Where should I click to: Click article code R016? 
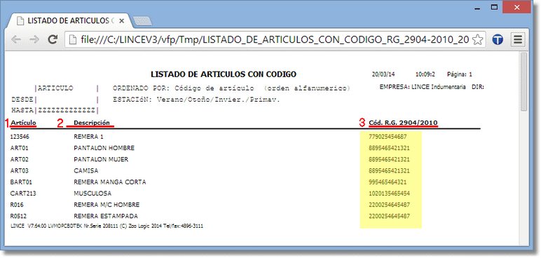click(17, 205)
